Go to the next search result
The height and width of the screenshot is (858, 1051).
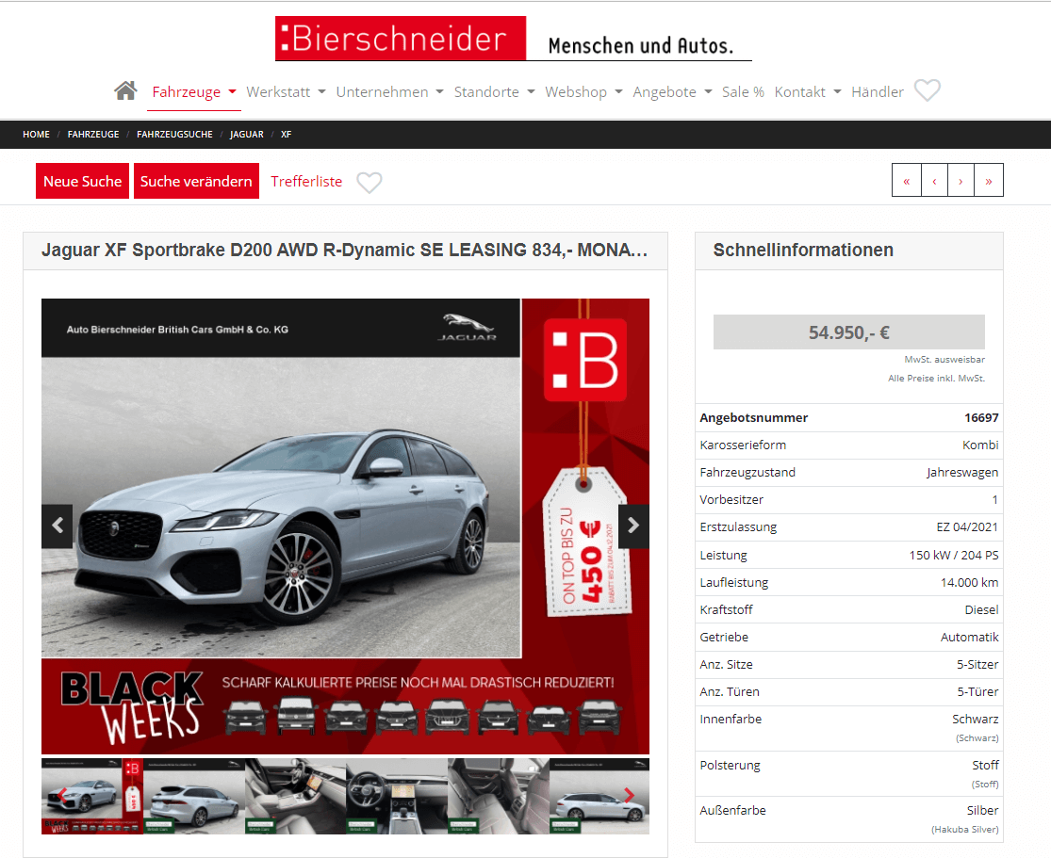[x=961, y=181]
